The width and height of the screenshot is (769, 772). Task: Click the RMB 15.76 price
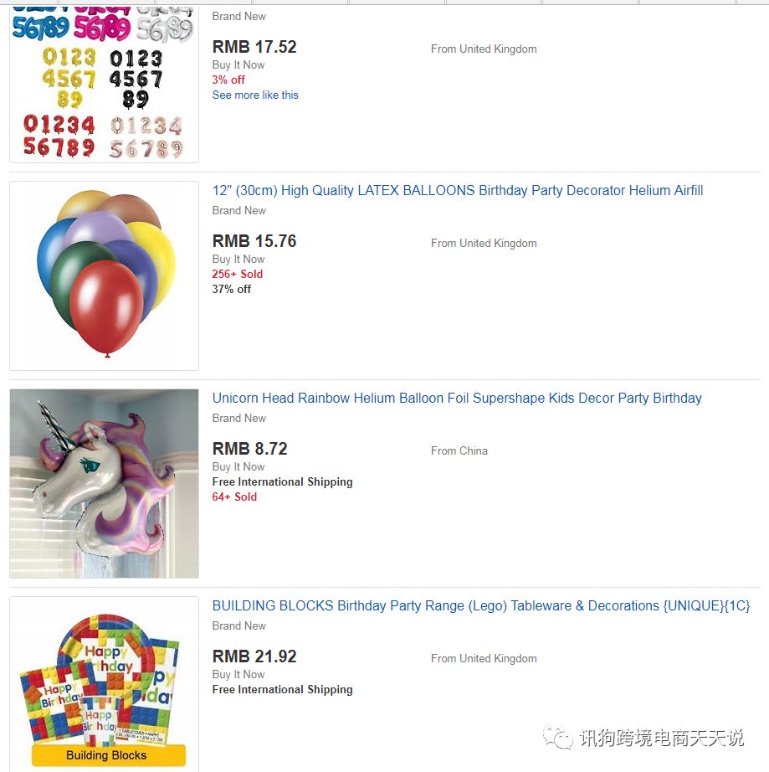click(254, 241)
